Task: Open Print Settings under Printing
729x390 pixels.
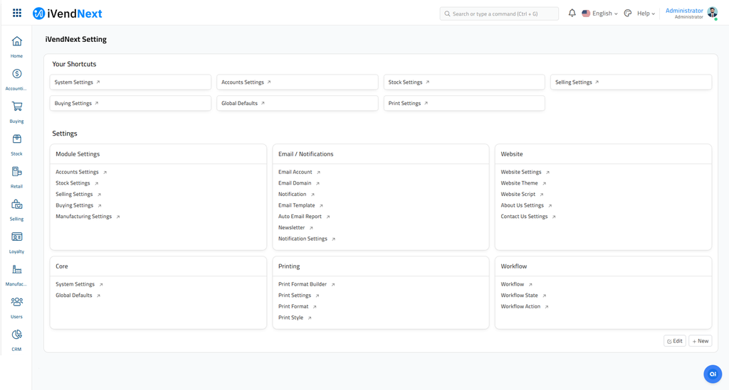Action: point(295,296)
